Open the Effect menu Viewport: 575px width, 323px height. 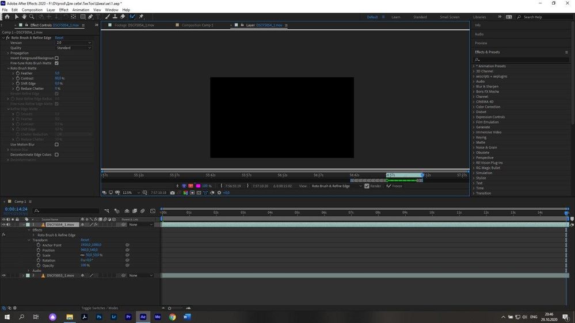click(64, 10)
